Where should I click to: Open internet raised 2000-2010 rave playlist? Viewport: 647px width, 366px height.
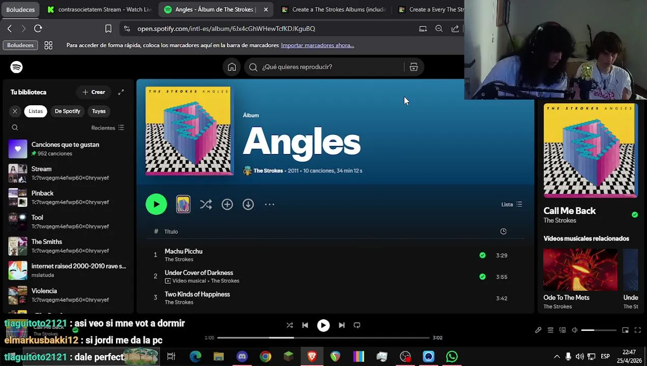pos(67,270)
